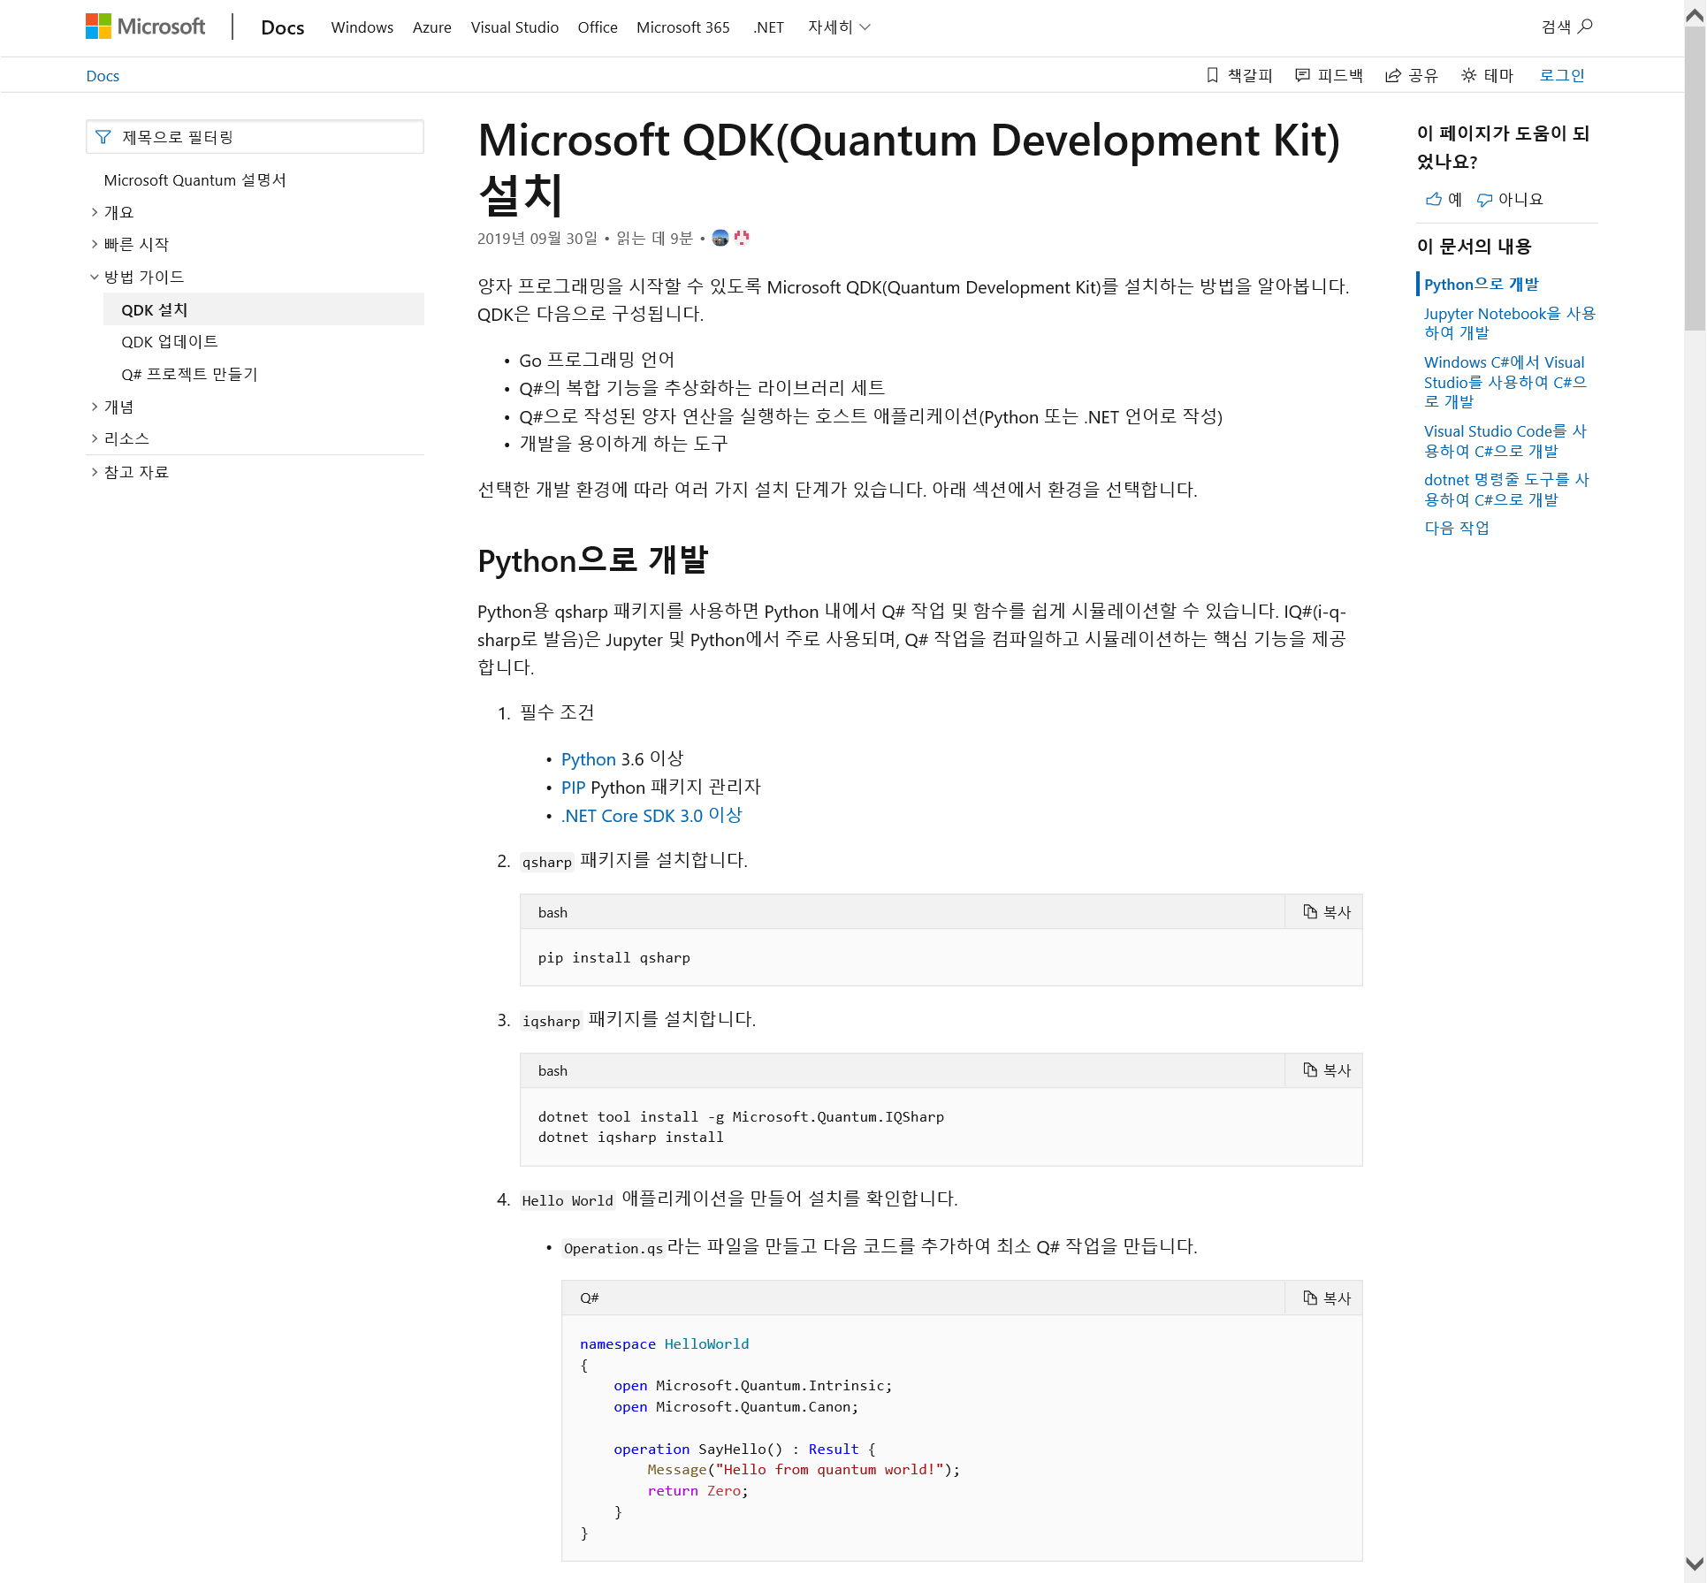Click the share (공유) icon
1707x1583 pixels.
pyautogui.click(x=1393, y=75)
